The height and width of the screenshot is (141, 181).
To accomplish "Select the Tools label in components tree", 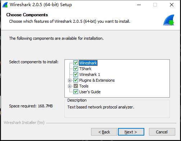I will point(84,86).
